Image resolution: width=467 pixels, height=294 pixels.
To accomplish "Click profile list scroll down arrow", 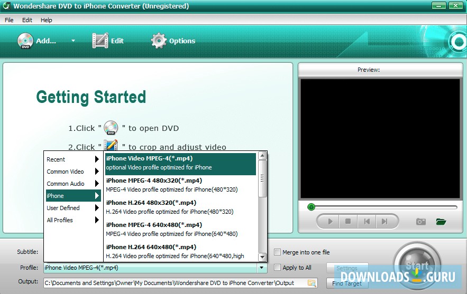I will click(x=262, y=257).
